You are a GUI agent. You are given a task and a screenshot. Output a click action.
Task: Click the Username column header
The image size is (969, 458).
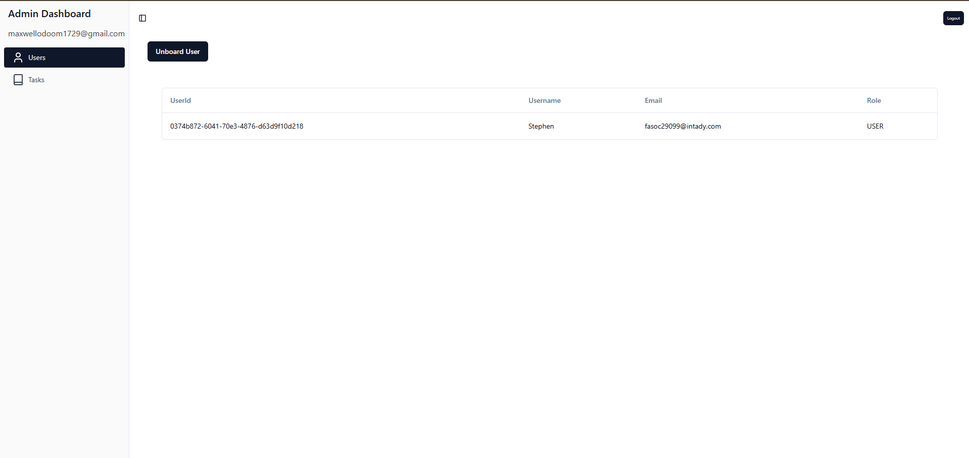(544, 100)
